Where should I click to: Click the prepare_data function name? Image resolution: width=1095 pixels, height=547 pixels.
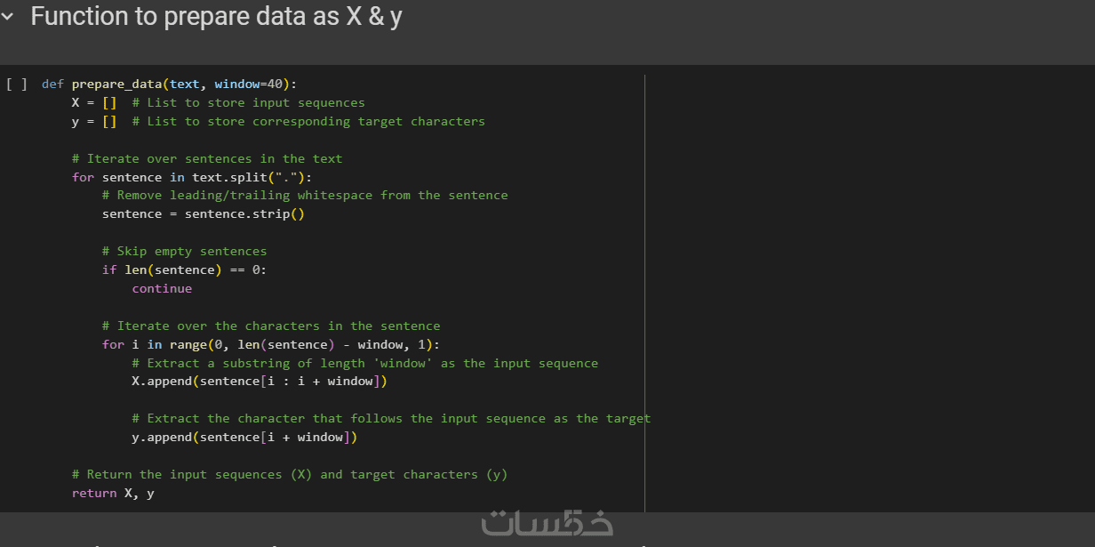coord(117,84)
